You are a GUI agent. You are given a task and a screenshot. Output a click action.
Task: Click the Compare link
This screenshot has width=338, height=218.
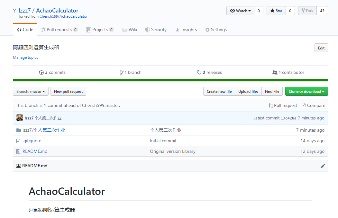[x=313, y=105]
